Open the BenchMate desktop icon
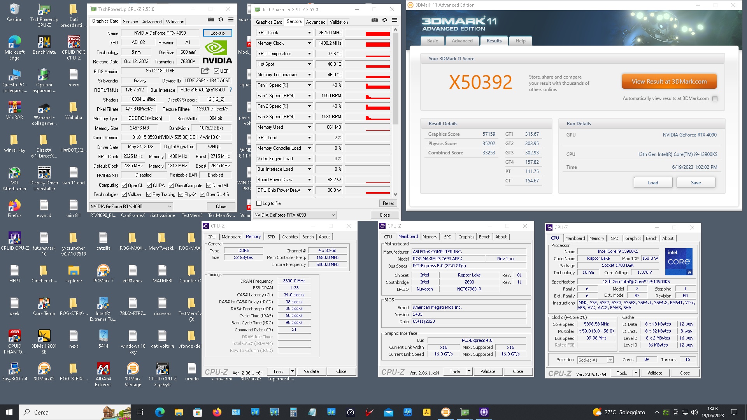The height and width of the screenshot is (420, 747). 44,45
